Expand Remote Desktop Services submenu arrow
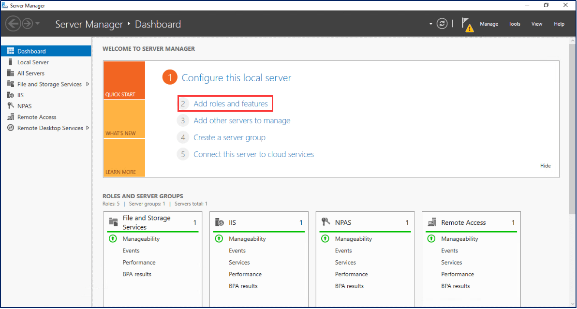 click(x=88, y=128)
